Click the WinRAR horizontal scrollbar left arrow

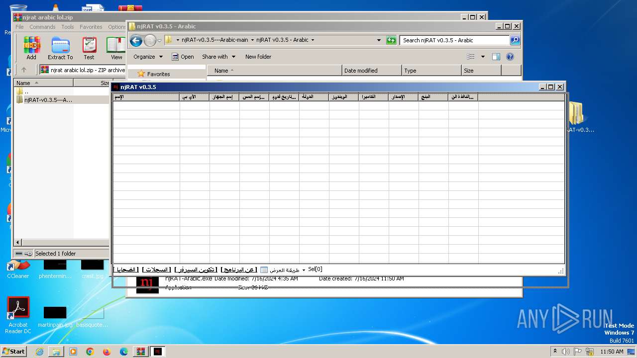click(x=18, y=242)
